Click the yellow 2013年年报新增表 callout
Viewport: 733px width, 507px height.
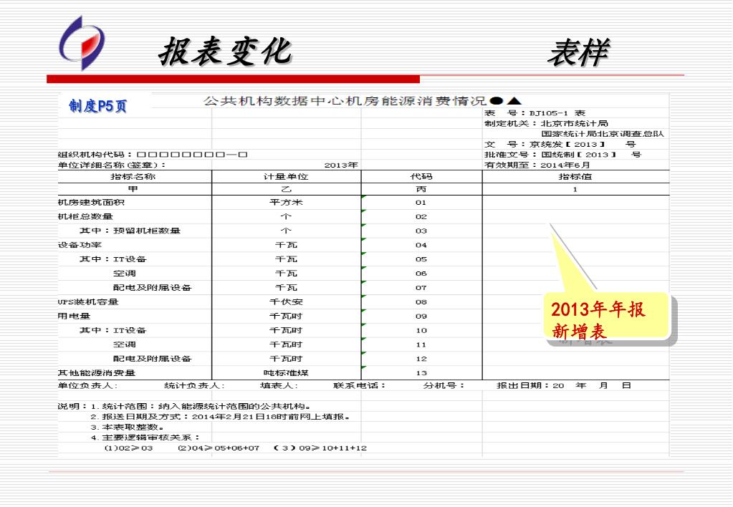pos(606,317)
